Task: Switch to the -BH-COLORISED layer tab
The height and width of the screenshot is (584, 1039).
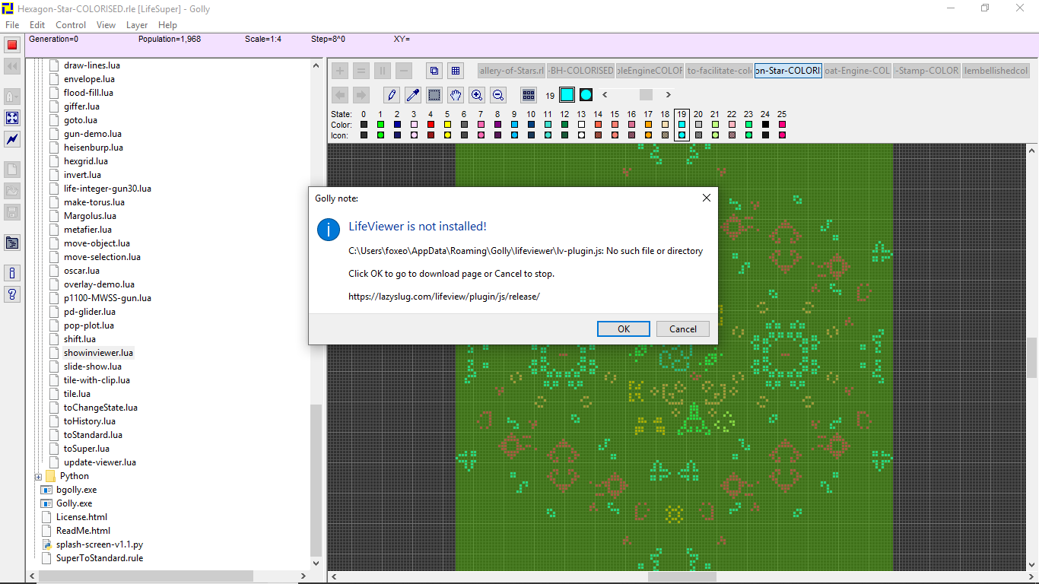Action: [x=580, y=71]
